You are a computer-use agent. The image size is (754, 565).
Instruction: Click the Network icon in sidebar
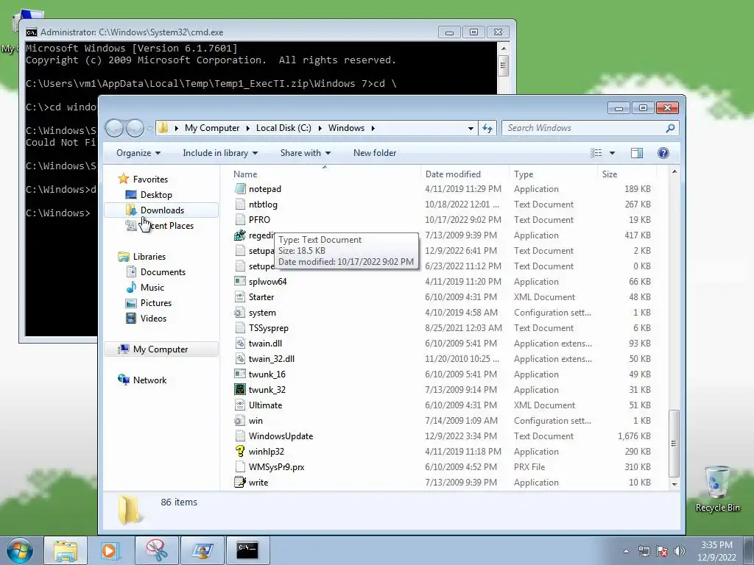tap(124, 380)
